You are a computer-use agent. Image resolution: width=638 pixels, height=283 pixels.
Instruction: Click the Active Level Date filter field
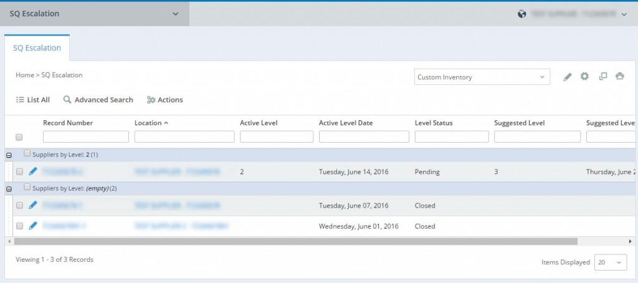[x=364, y=137]
